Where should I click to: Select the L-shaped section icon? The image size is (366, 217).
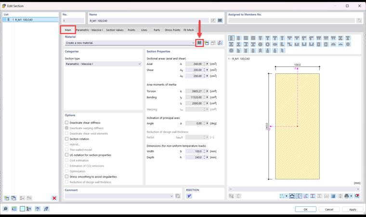[x=282, y=44]
